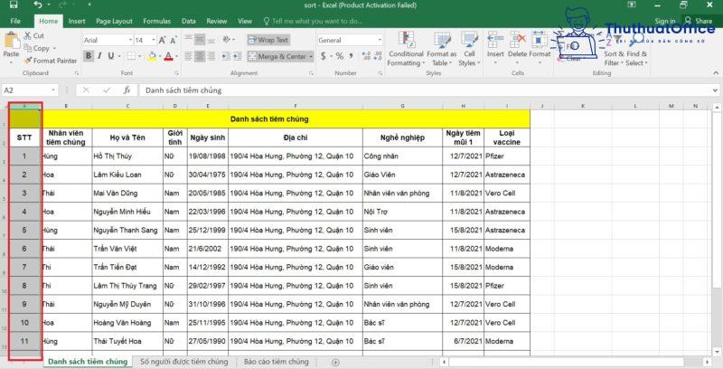Screen dimensions: 723x369
Task: Switch to the Page Layout tab
Action: (x=114, y=21)
